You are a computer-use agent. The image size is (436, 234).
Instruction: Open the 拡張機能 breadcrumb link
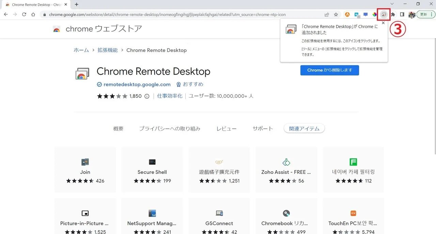[x=108, y=50]
